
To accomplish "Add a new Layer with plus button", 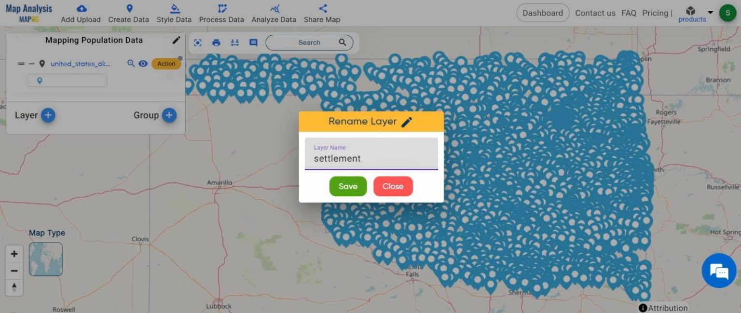I will (x=48, y=115).
